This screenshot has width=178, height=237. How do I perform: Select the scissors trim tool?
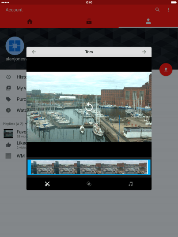(x=47, y=184)
